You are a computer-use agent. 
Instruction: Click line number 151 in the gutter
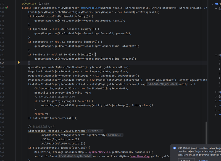(x=2, y=84)
